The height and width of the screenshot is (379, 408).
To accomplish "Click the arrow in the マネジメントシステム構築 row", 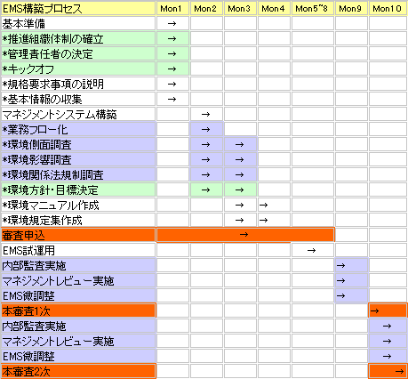I will [x=205, y=114].
